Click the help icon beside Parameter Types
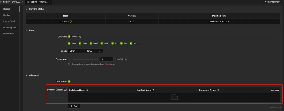 pos(218,90)
